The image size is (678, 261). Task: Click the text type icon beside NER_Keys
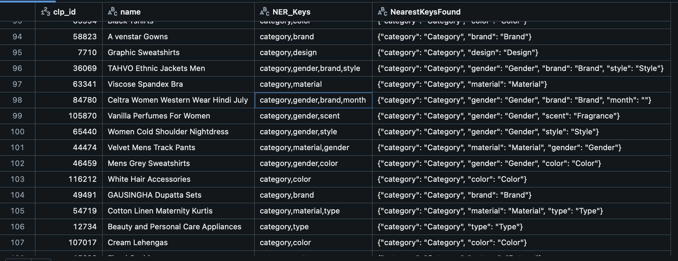[264, 12]
